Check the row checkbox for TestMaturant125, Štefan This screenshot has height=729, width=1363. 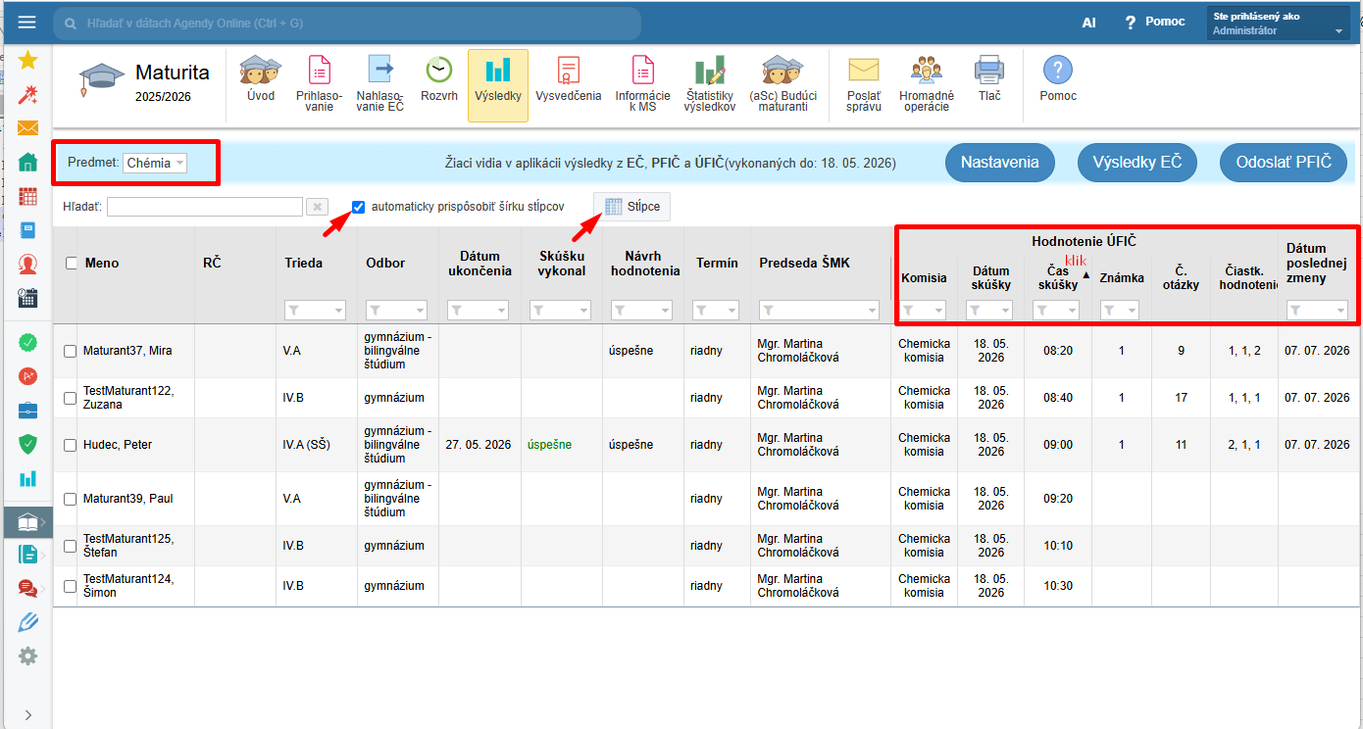70,546
